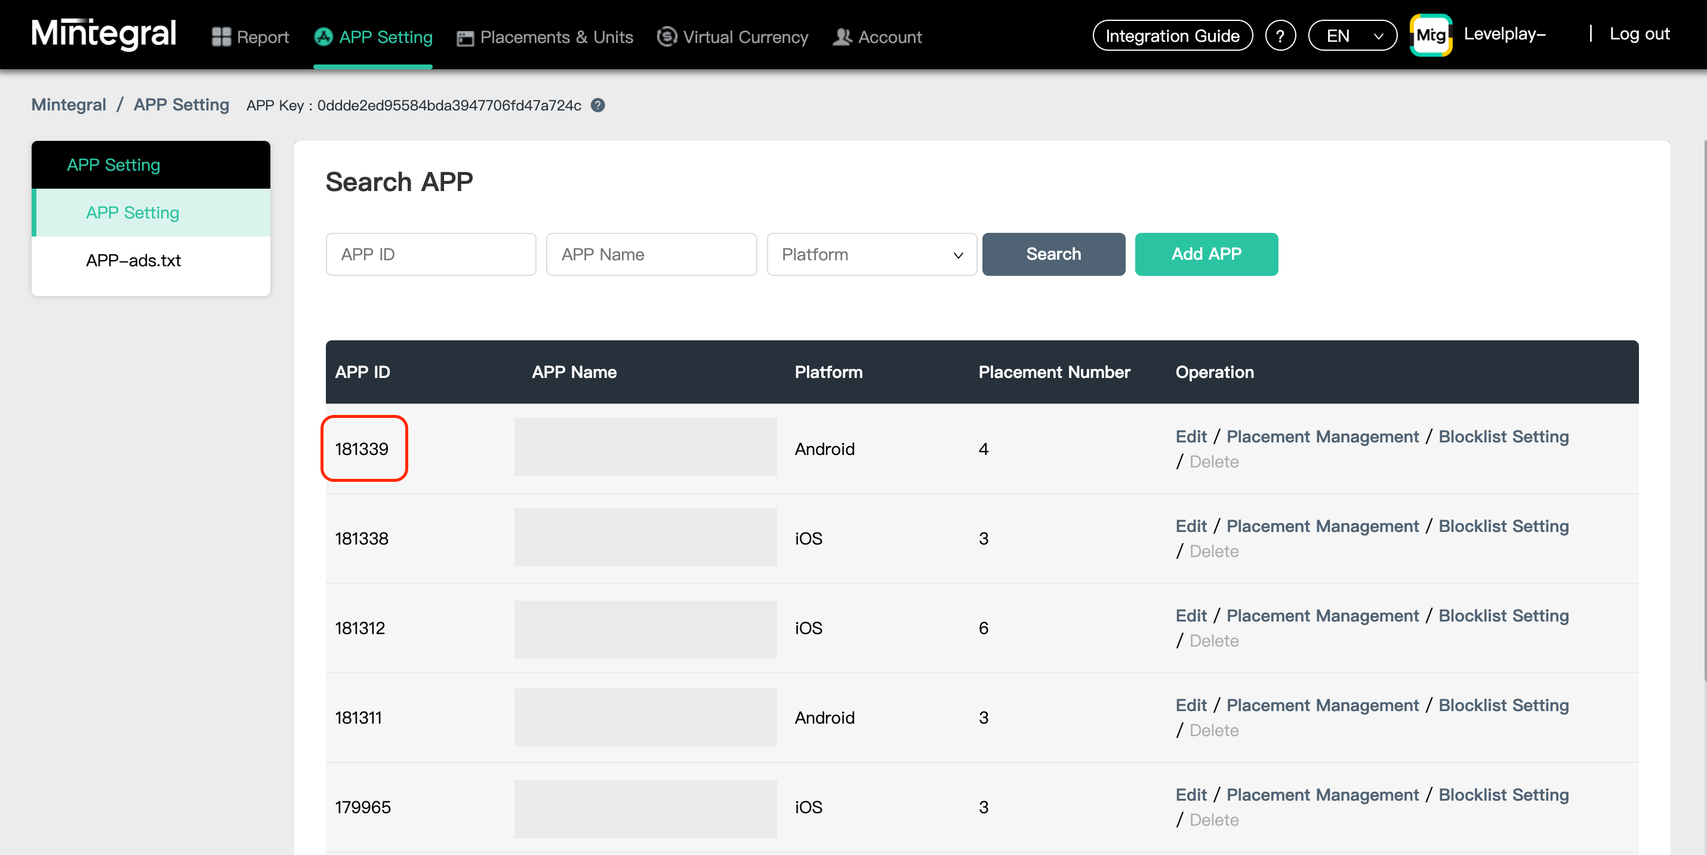
Task: Click APP Setting breadcrumb link
Action: tap(181, 104)
